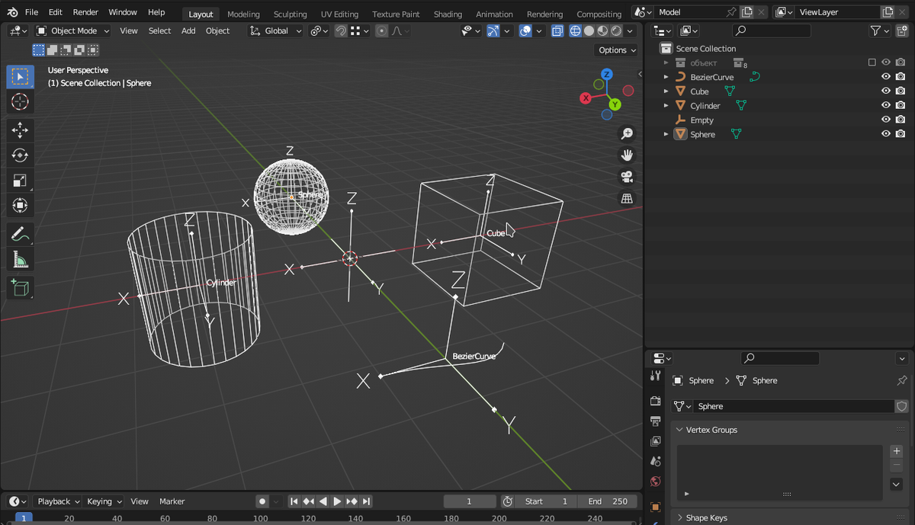
Task: Switch to the Sculpting workspace tab
Action: (291, 14)
